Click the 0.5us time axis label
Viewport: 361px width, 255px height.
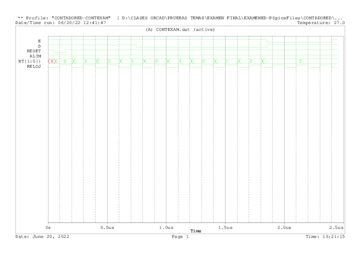(x=107, y=228)
